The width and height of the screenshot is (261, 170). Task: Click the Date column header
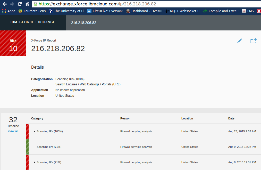pos(231,118)
